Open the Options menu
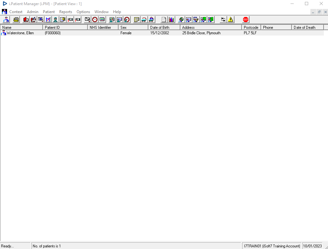This screenshot has width=328, height=249. [83, 12]
